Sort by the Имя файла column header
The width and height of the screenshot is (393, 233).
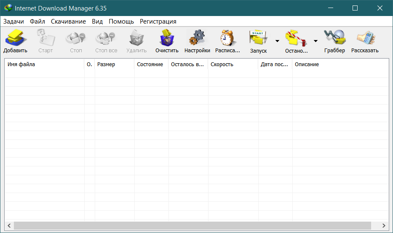pos(44,64)
